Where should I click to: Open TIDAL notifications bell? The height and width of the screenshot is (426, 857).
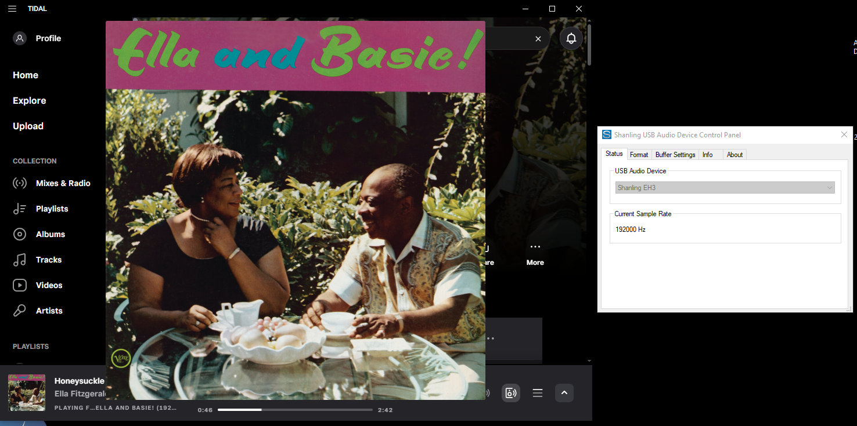571,38
